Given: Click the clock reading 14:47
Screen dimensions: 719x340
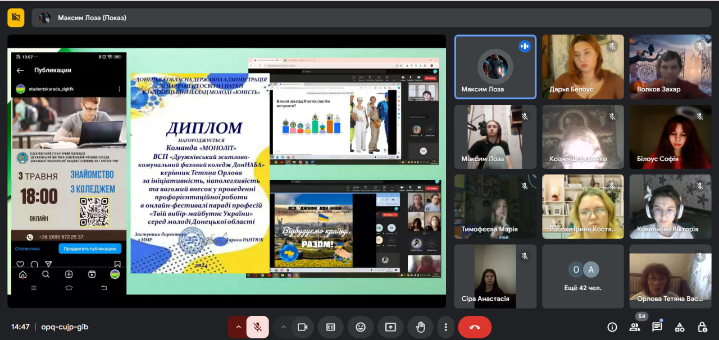Looking at the screenshot, I should tap(20, 327).
